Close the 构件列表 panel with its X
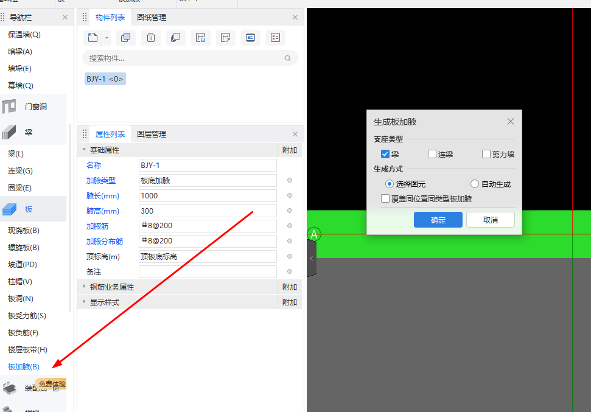The width and height of the screenshot is (591, 412). click(295, 17)
